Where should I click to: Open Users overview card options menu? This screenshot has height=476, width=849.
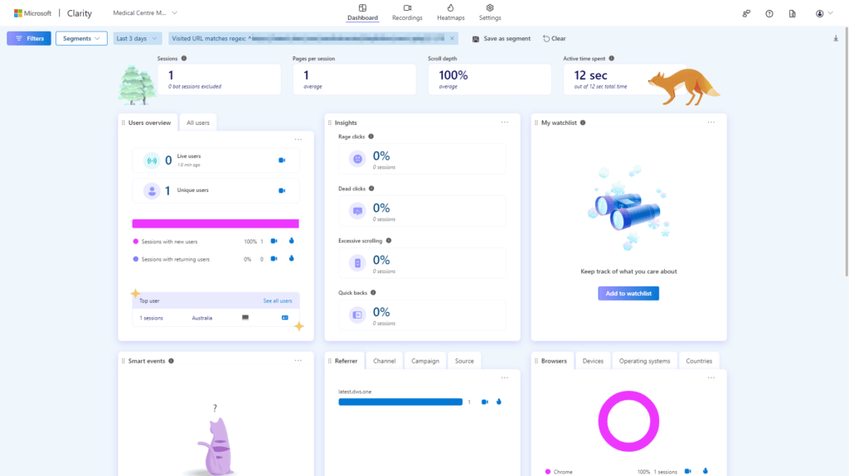[x=298, y=140]
